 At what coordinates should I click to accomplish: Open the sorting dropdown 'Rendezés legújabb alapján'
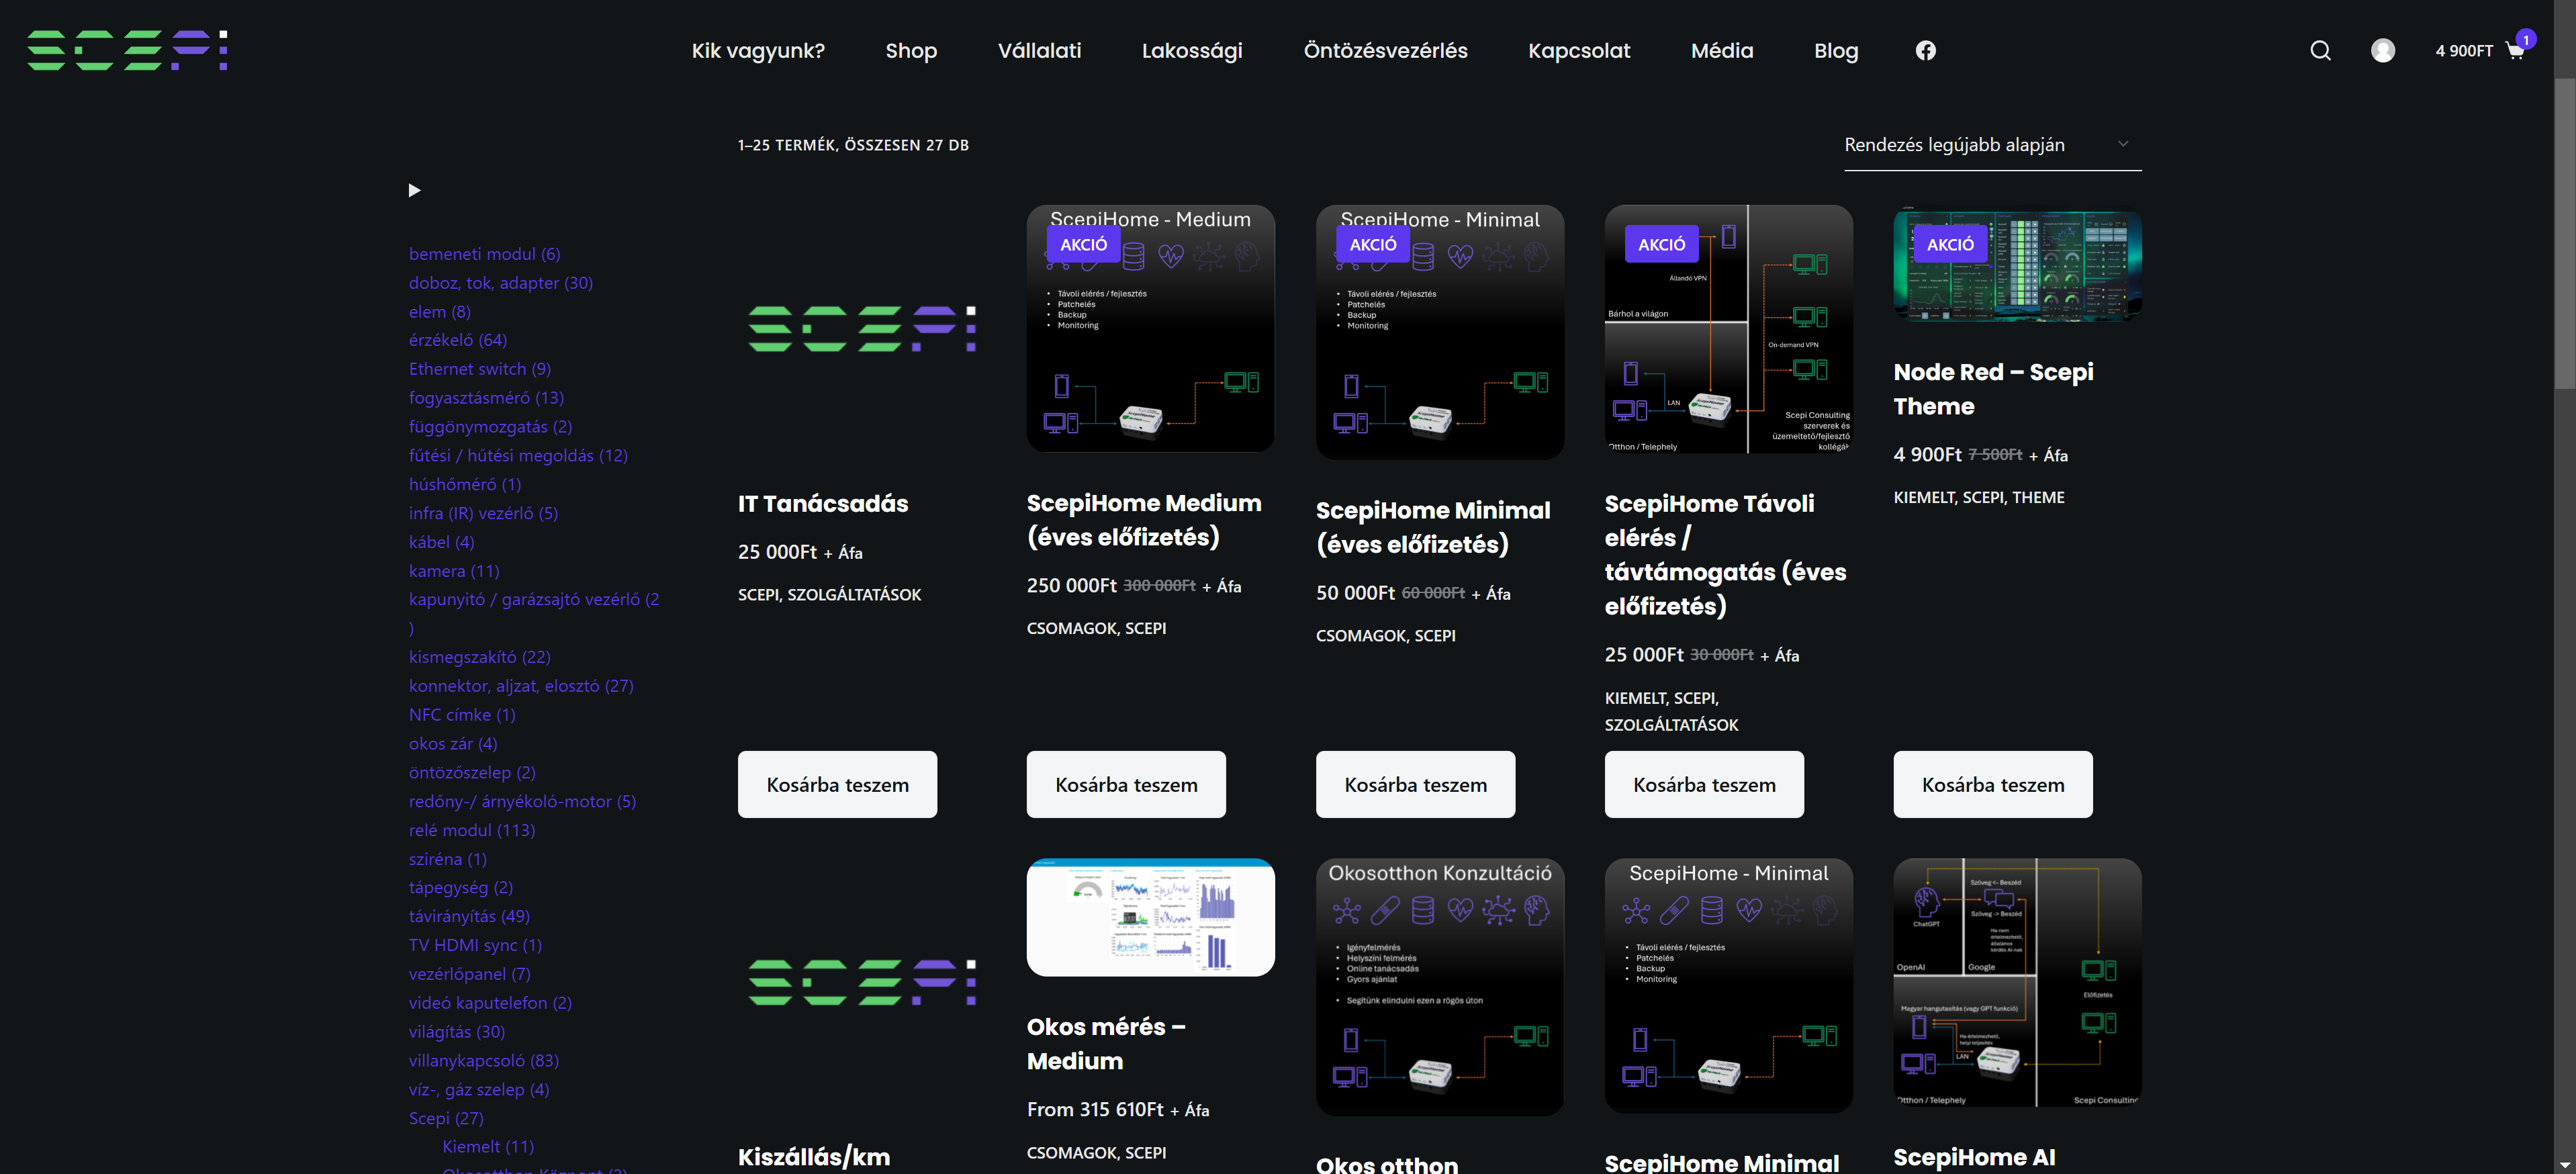pos(1992,145)
